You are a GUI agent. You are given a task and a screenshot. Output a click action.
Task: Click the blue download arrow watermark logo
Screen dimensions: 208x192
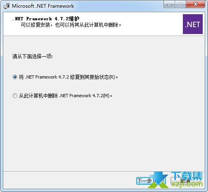pyautogui.click(x=159, y=180)
